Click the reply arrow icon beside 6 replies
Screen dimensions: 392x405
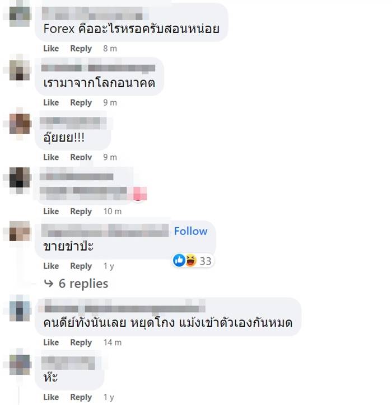[49, 284]
